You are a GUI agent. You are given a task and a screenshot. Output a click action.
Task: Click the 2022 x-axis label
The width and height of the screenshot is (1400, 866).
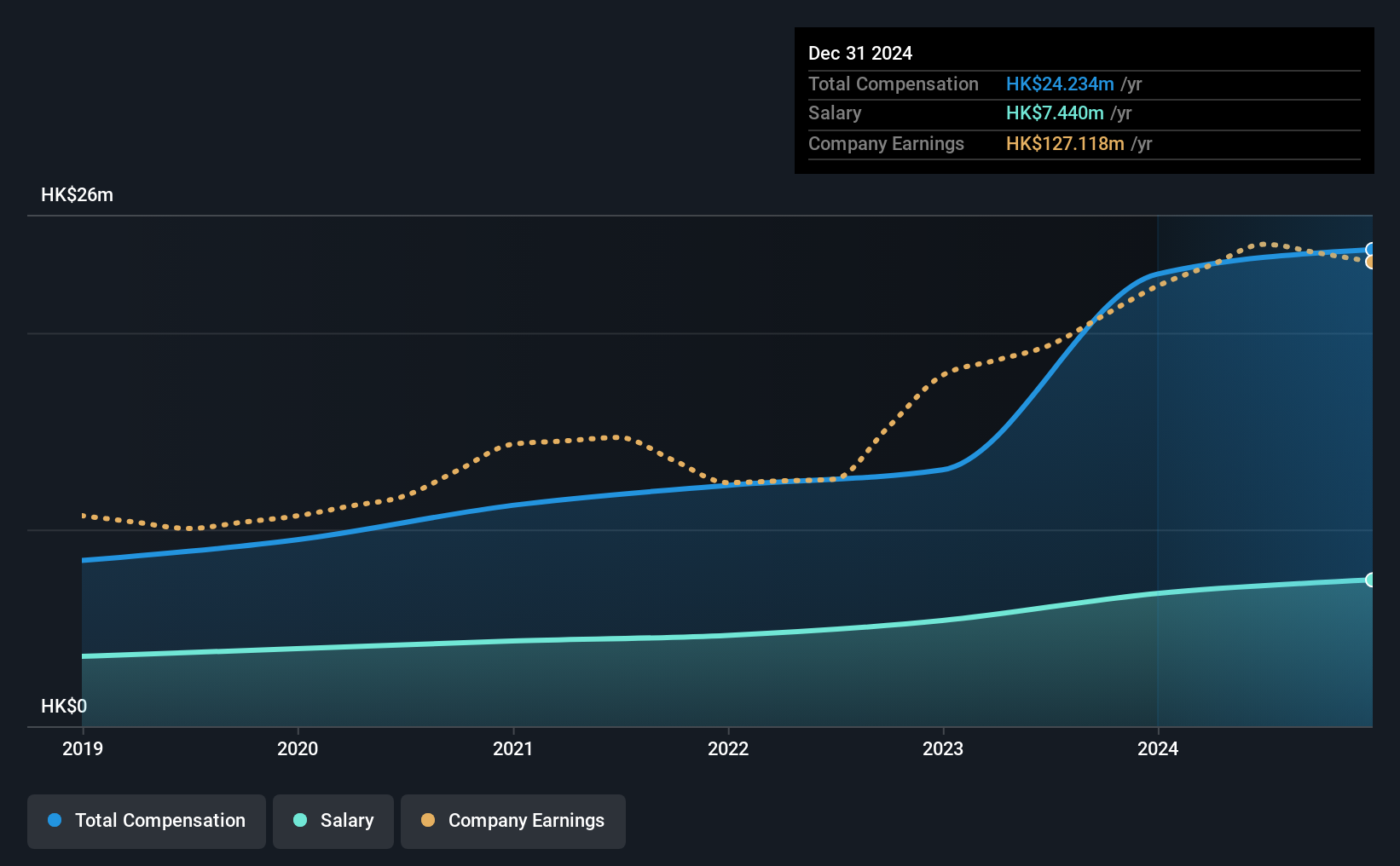(x=728, y=748)
